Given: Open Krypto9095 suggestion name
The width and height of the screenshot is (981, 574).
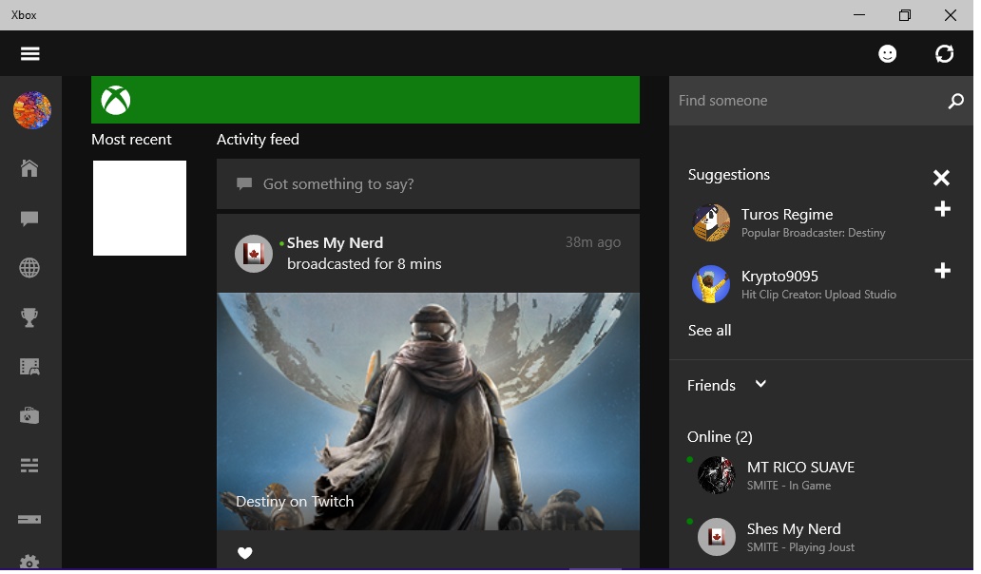Looking at the screenshot, I should click(x=779, y=276).
